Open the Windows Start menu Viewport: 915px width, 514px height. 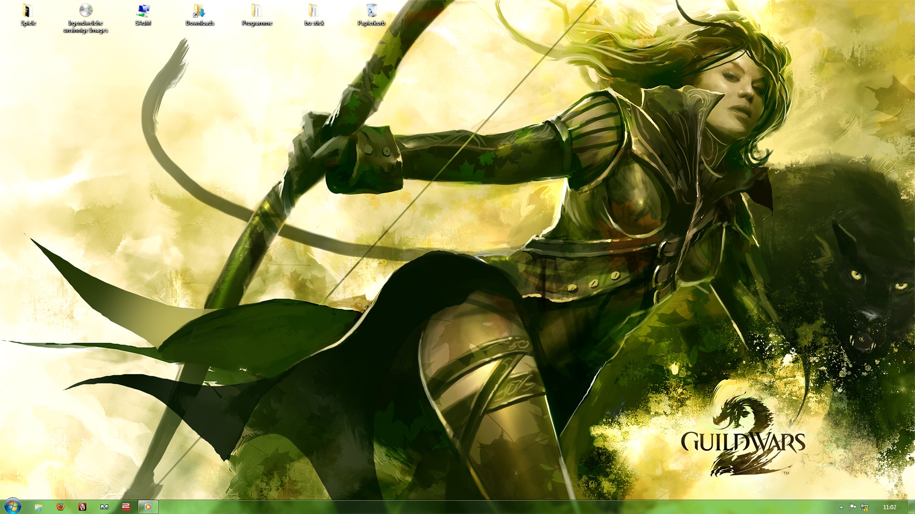click(12, 506)
